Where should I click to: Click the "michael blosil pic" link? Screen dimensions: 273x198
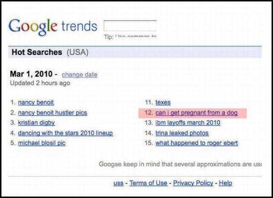point(41,143)
